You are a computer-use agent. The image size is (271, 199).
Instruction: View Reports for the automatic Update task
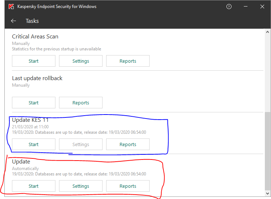[x=128, y=186]
